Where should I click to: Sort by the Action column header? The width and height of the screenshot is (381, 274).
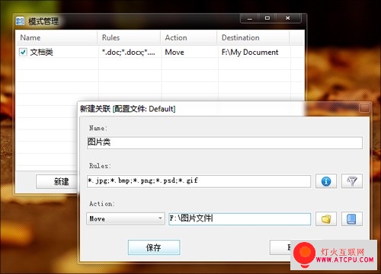pos(189,38)
